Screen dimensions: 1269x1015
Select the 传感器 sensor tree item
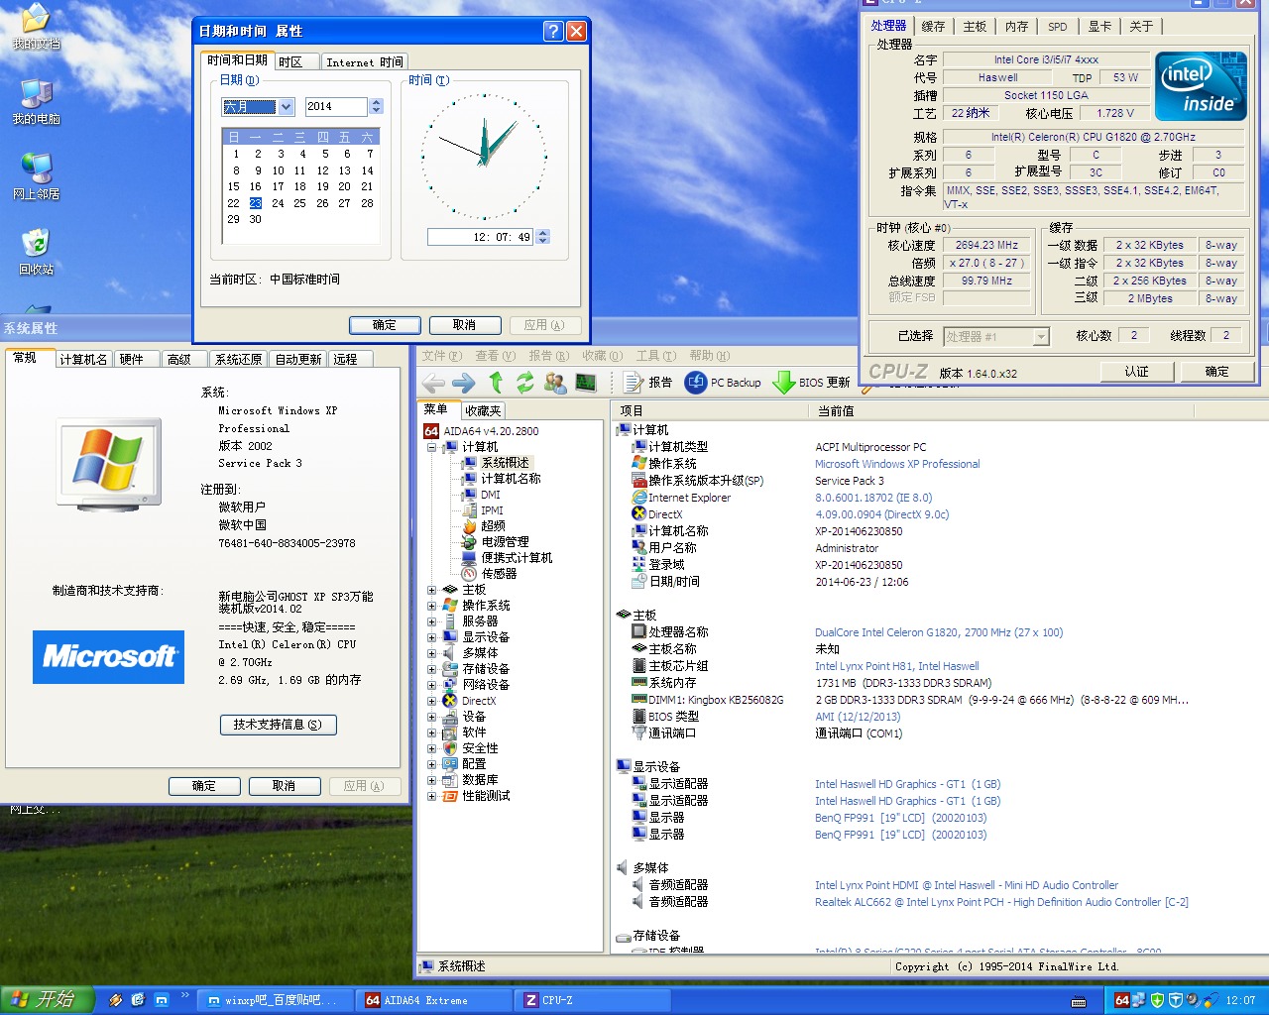click(x=499, y=574)
